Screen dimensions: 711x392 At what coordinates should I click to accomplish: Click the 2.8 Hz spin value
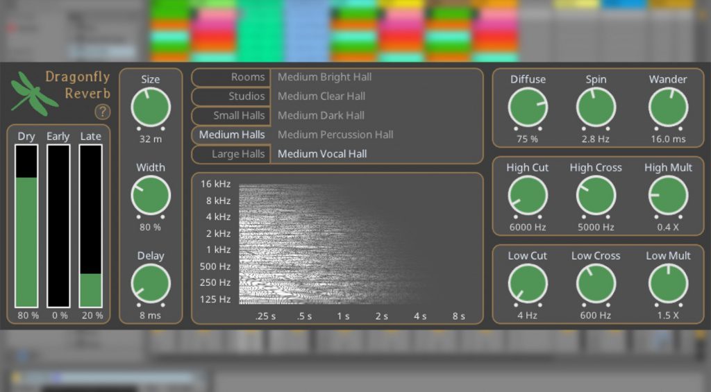click(x=596, y=139)
